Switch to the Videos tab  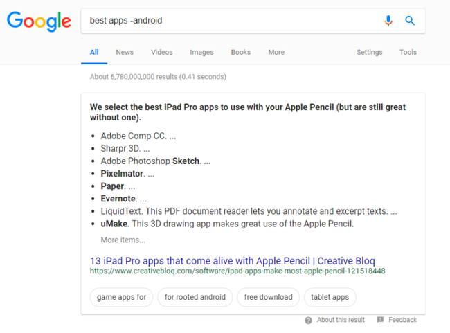(162, 52)
